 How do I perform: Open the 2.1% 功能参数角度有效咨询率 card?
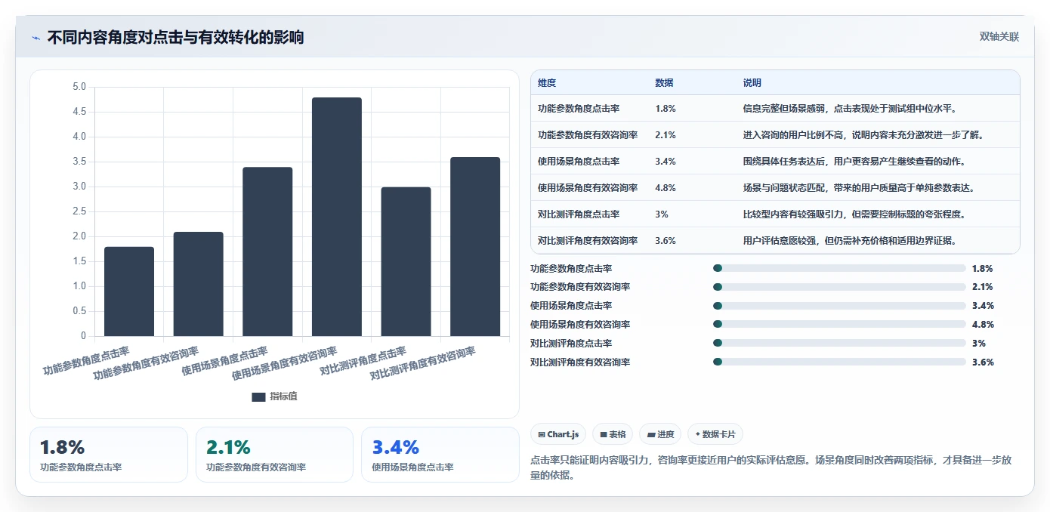pos(274,455)
